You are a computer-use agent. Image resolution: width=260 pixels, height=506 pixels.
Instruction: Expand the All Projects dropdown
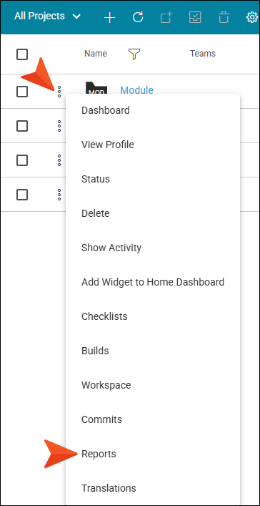coord(47,16)
